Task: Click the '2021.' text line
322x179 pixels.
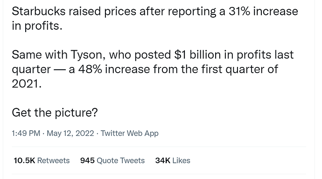Action: (27, 84)
